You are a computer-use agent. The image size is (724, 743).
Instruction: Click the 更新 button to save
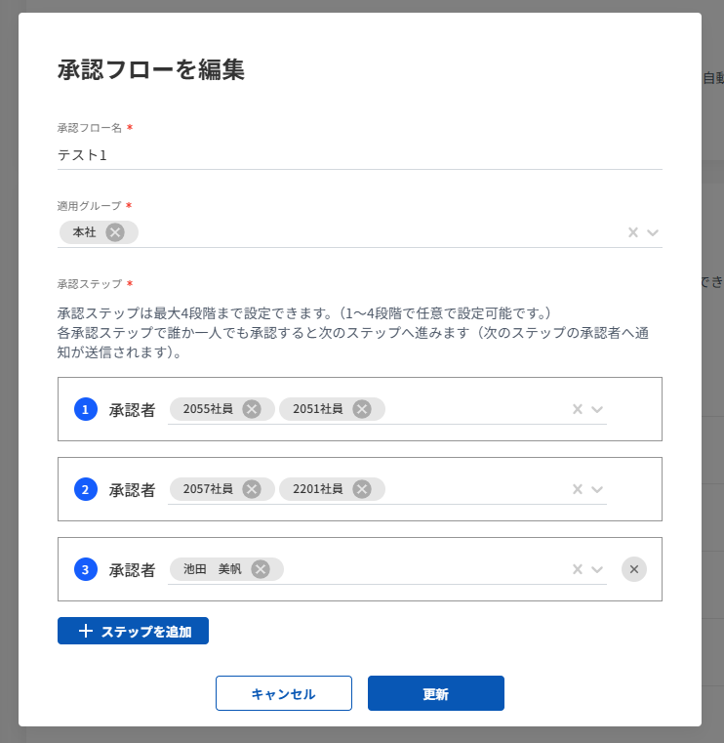435,694
